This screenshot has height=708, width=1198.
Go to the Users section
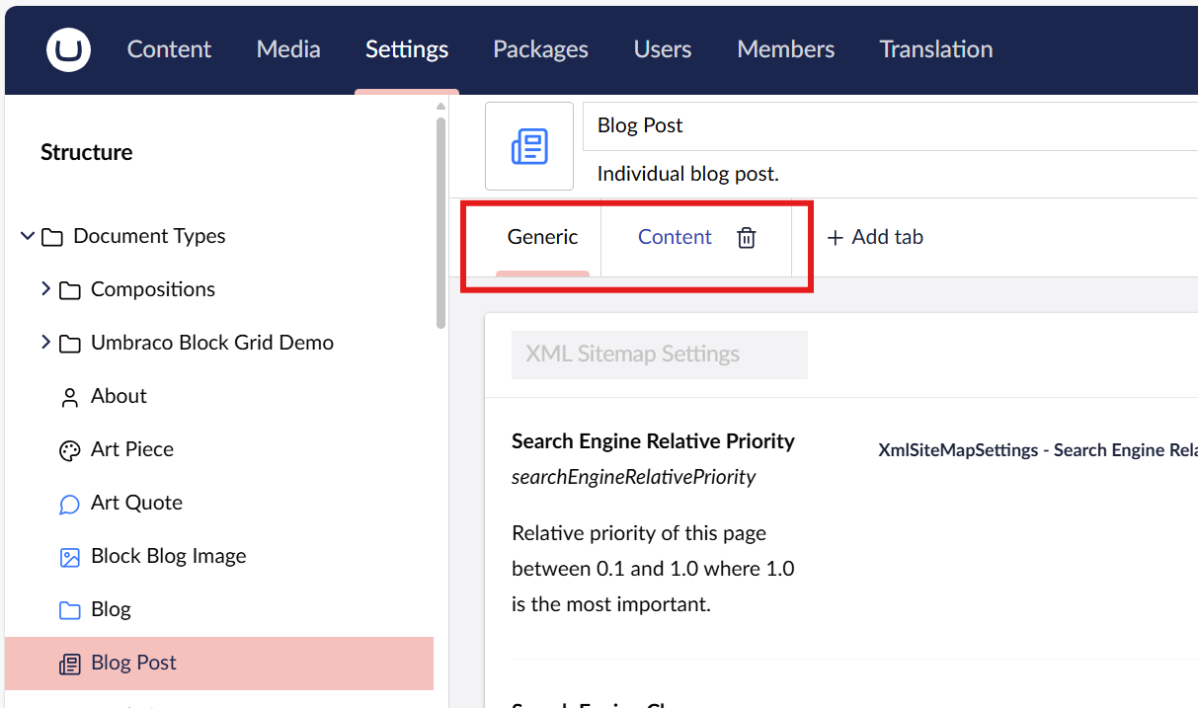[x=663, y=49]
